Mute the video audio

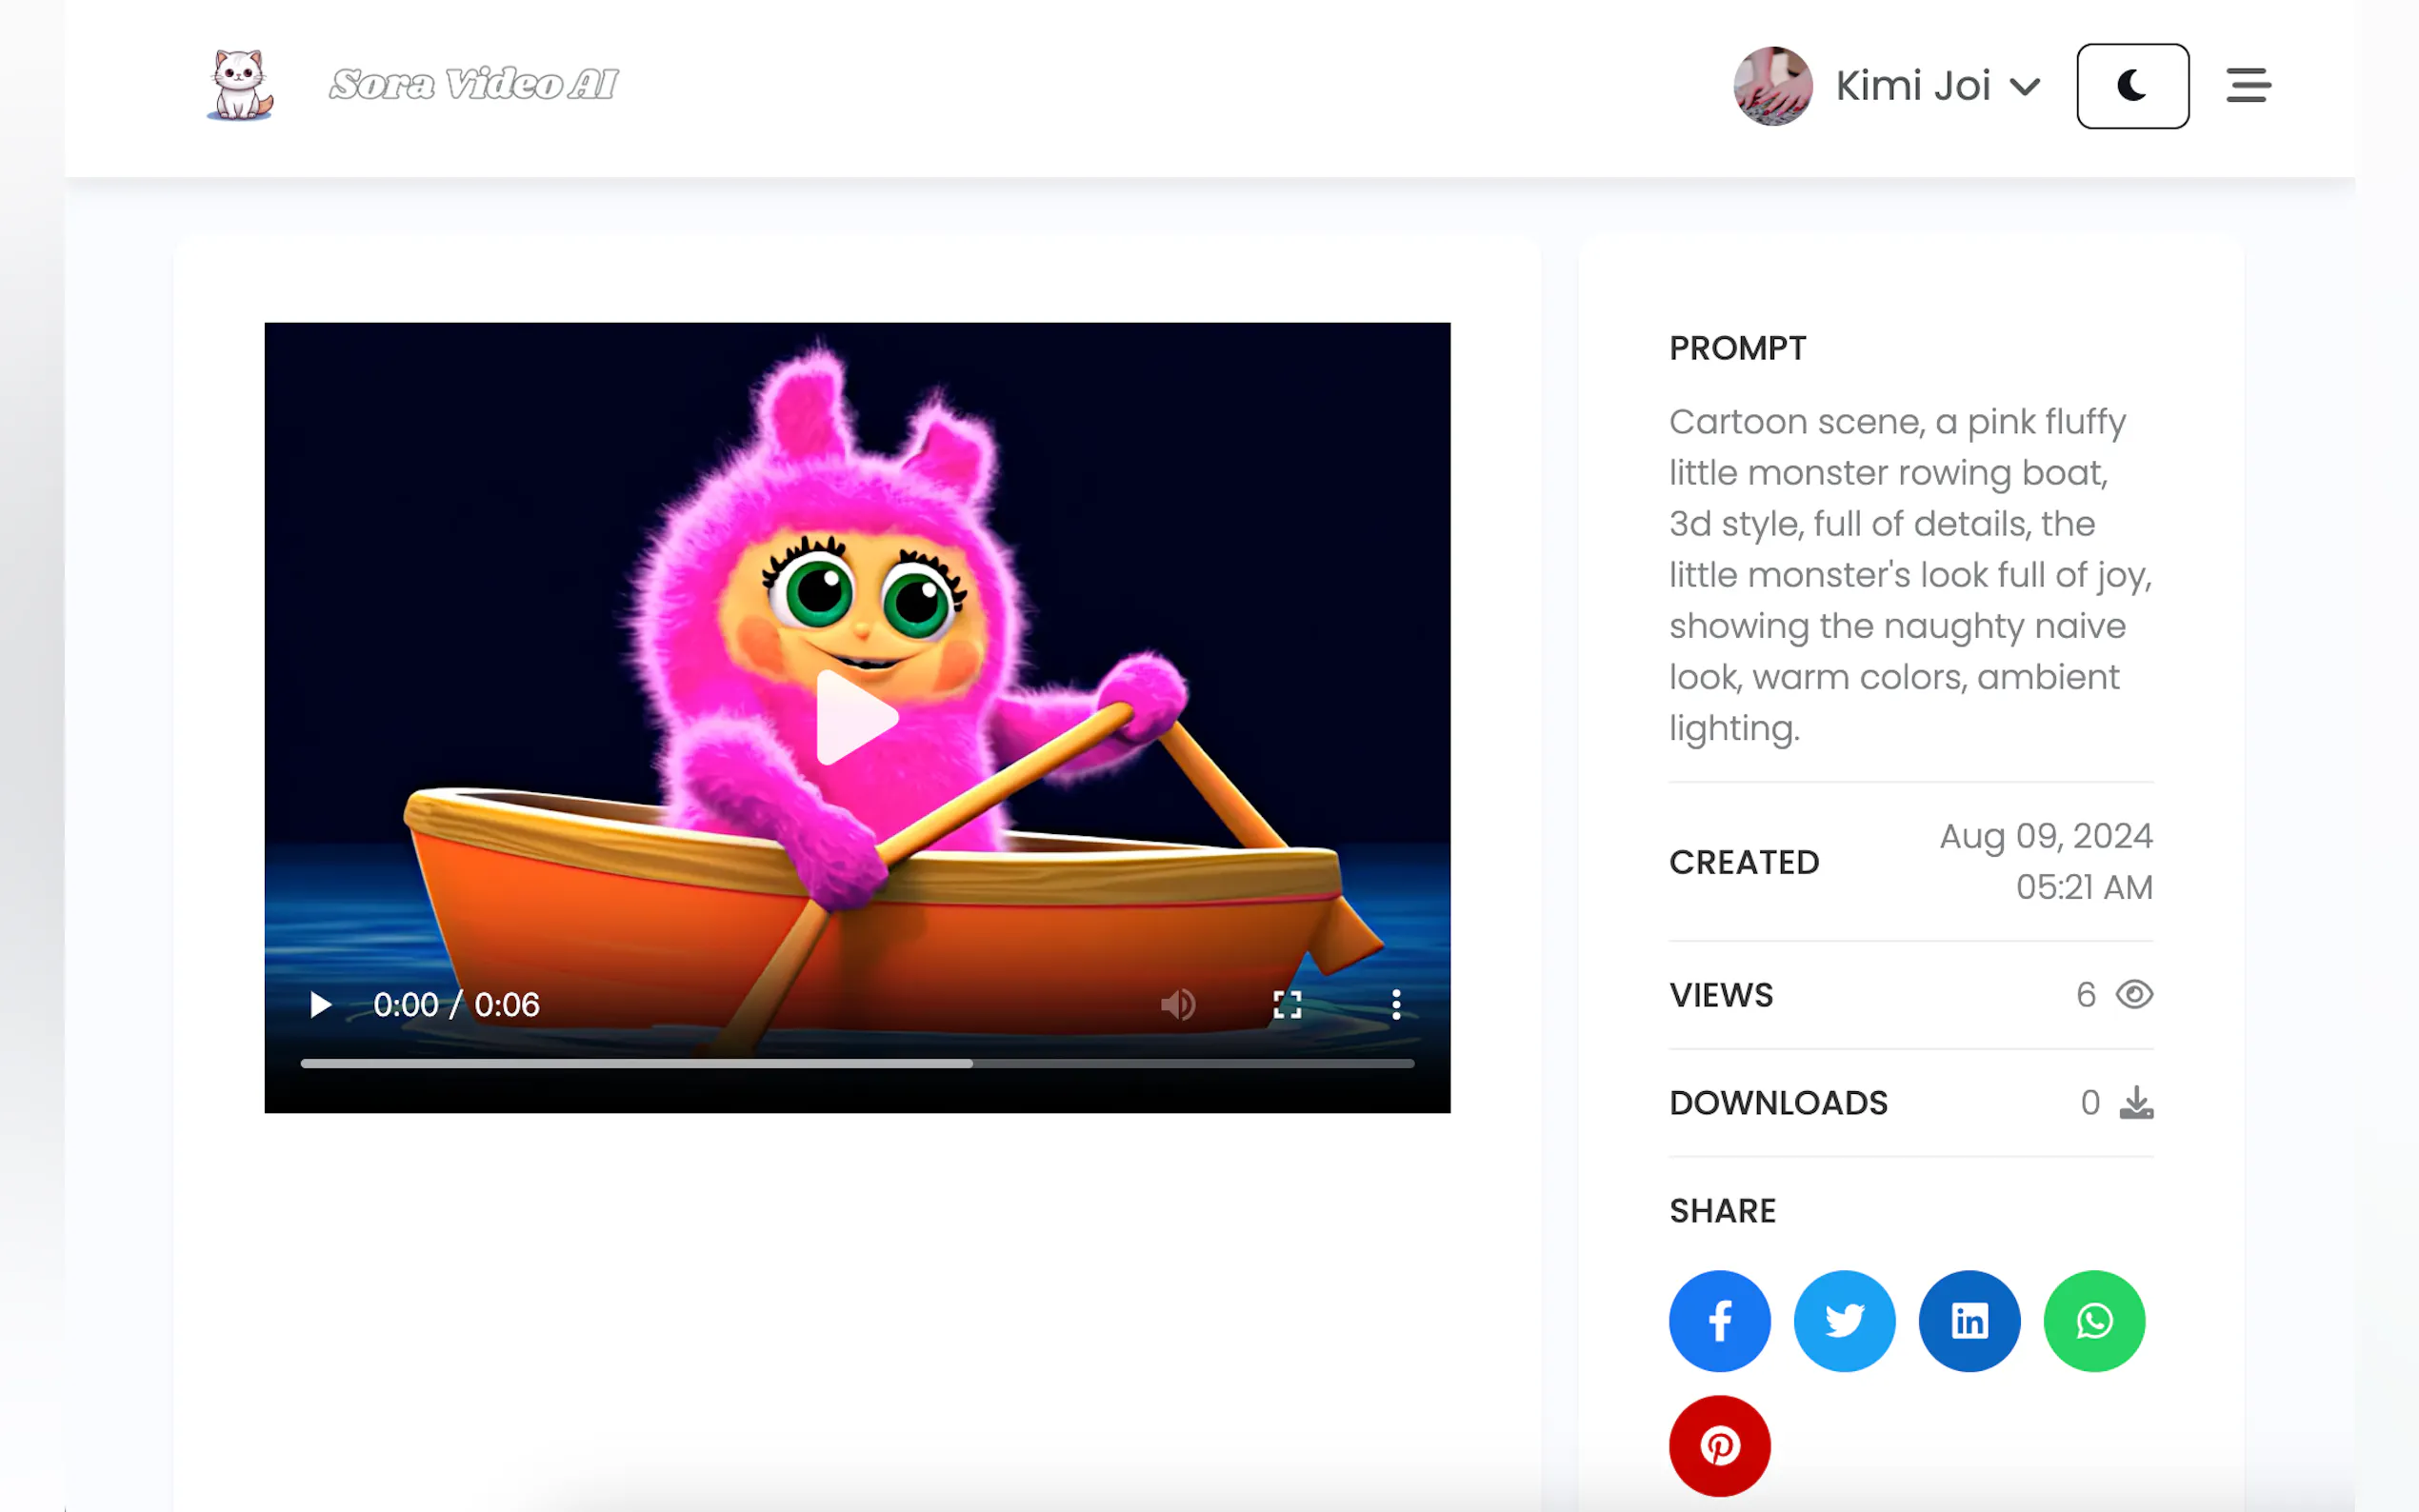click(1178, 1004)
